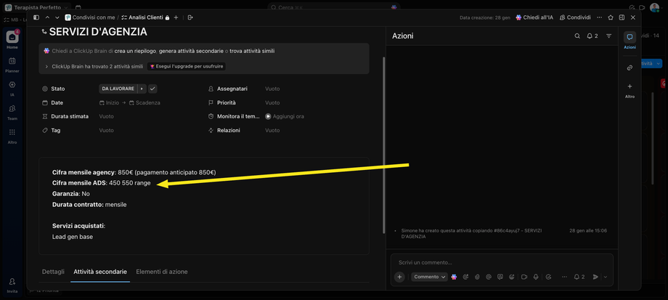
Task: Open Team in the background sidebar
Action: pyautogui.click(x=12, y=112)
